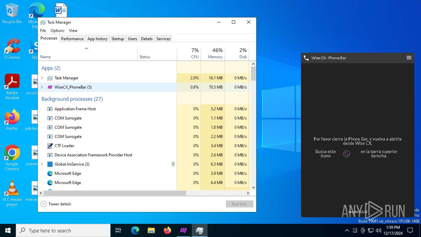Click the Task Manager taskbar icon
This screenshot has height=237, width=421.
pos(199,230)
